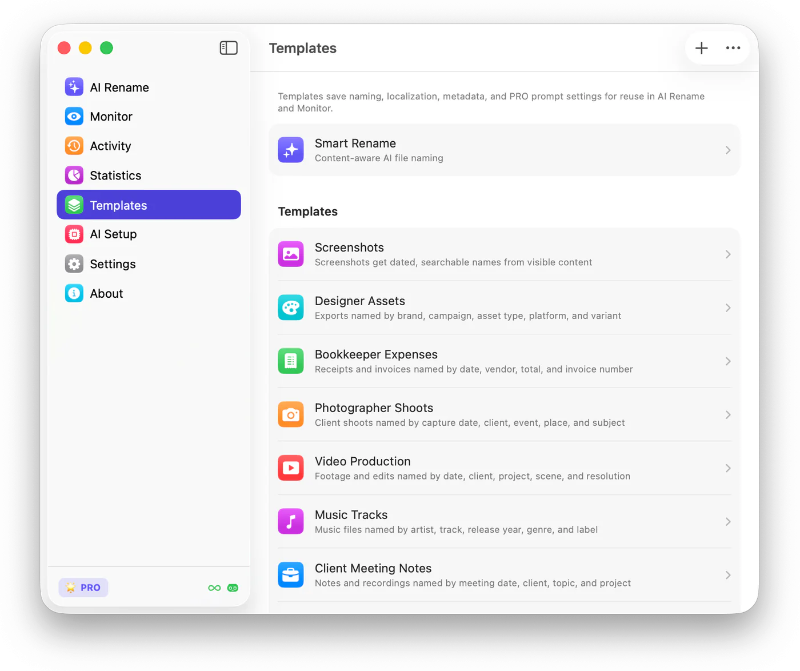Select the Bookkeeper Expenses title
Viewport: 800px width, 671px height.
(x=376, y=354)
